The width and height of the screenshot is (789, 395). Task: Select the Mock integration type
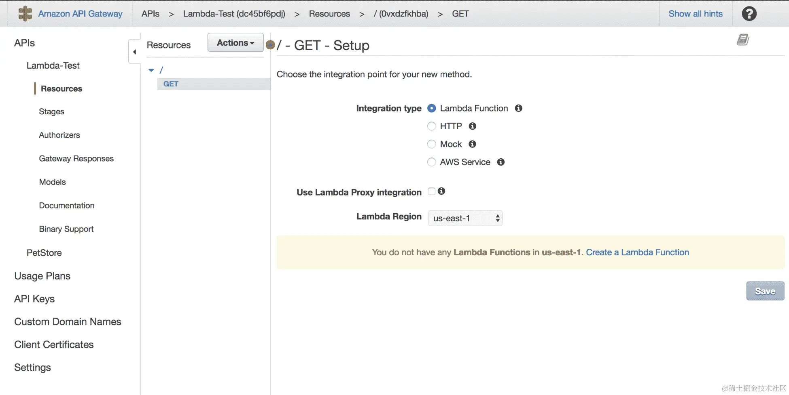coord(432,144)
